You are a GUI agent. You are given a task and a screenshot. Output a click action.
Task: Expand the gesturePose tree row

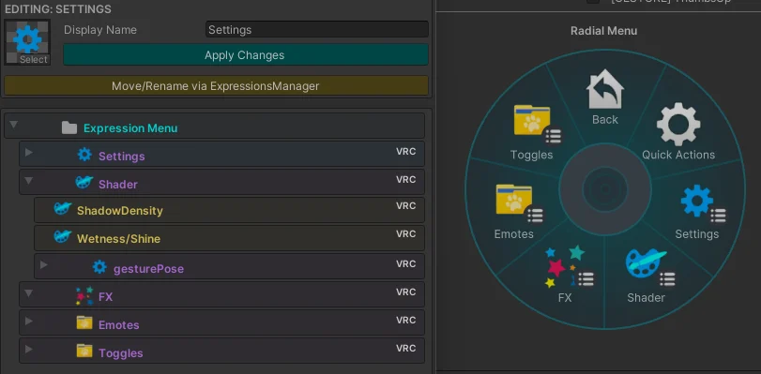coord(44,265)
